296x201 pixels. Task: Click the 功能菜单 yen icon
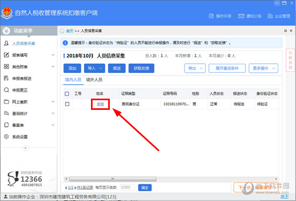click(x=6, y=31)
